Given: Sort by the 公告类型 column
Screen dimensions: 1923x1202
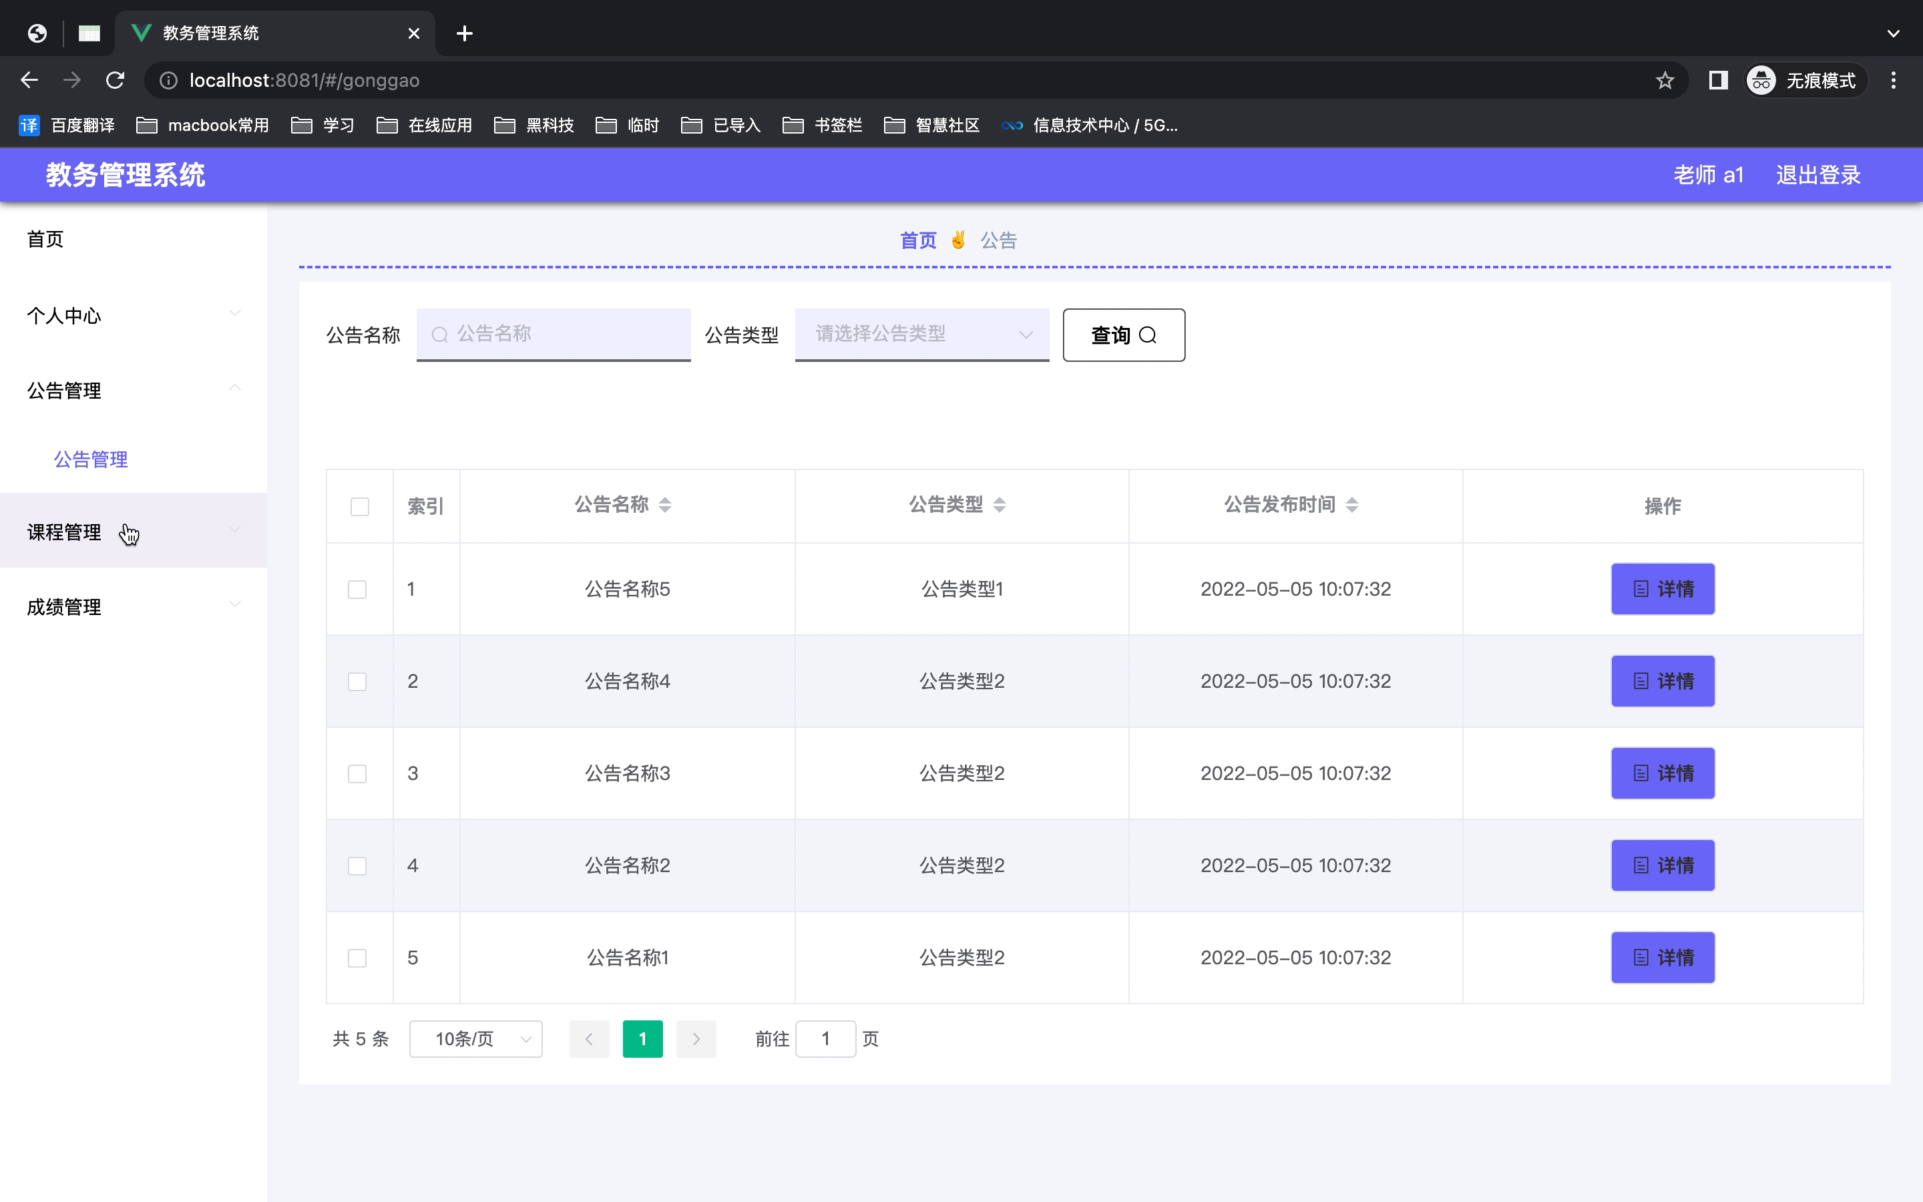Looking at the screenshot, I should tap(1000, 505).
